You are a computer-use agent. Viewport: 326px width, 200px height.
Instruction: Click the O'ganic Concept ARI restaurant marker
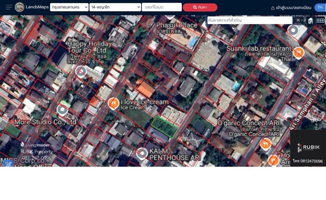(265, 144)
